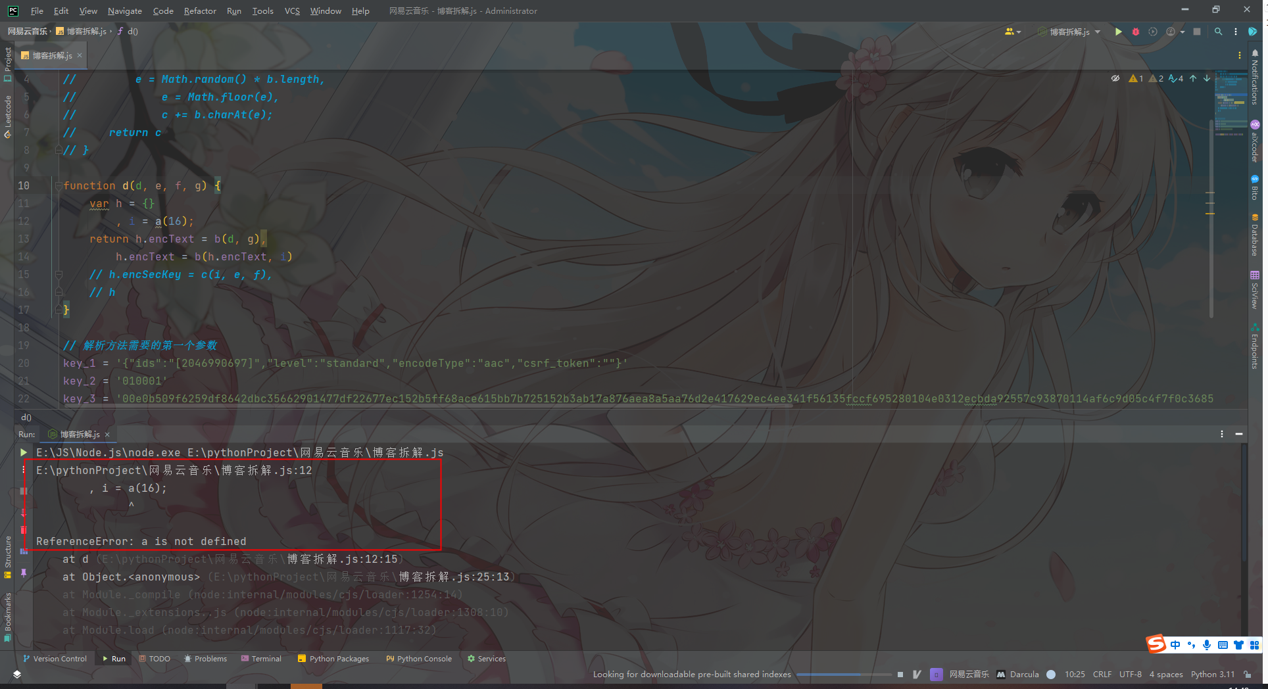The image size is (1268, 689).
Task: Expand Code With Me dropdown arrow
Action: coord(1019,32)
